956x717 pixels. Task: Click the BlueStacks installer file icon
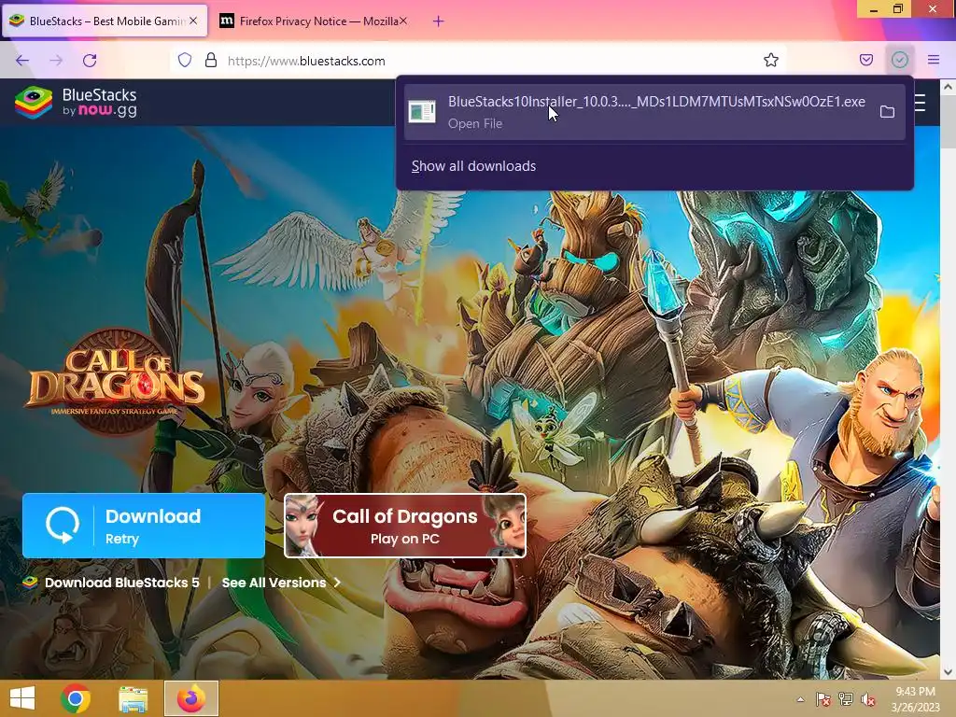(422, 112)
